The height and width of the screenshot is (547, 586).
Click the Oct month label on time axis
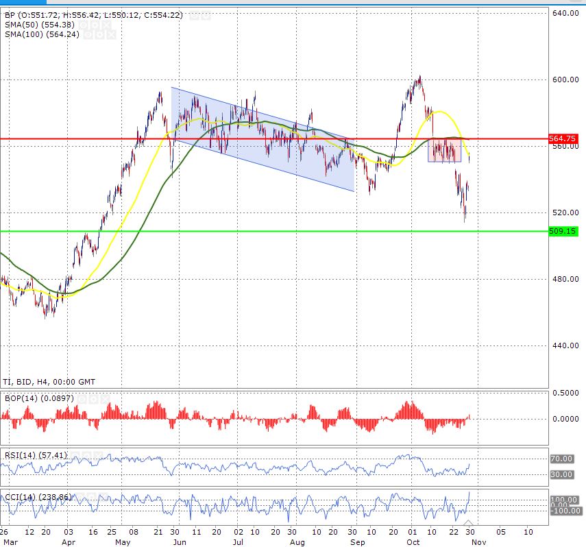pos(413,542)
